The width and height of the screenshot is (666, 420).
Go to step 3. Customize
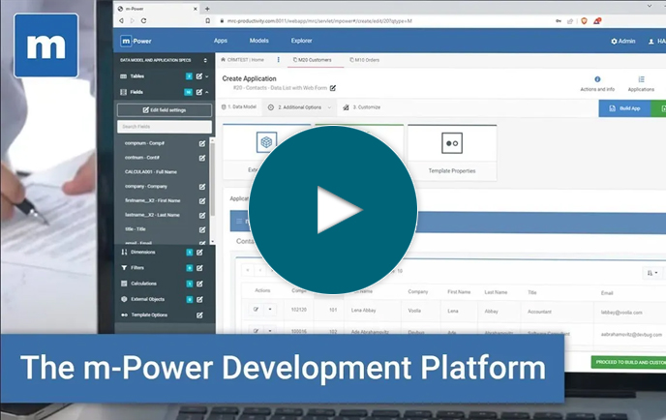tap(362, 107)
